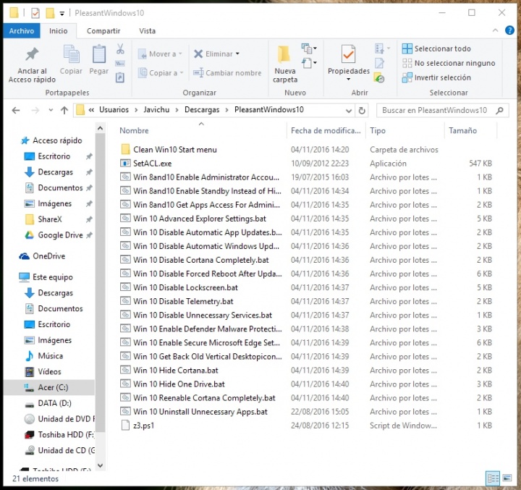This screenshot has width=521, height=490.
Task: Customize quick access toolbar dropdown
Action: point(62,14)
